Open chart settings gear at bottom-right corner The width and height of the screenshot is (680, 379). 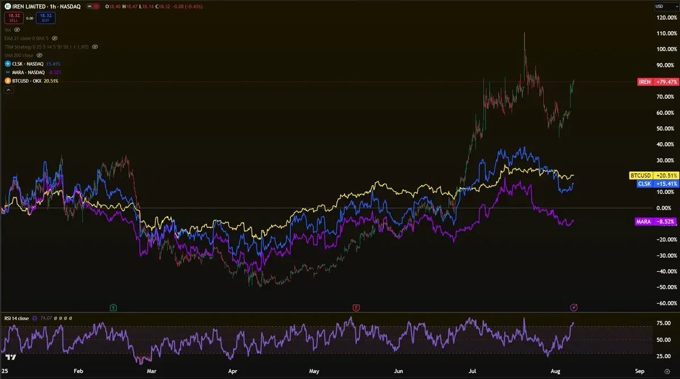[x=666, y=371]
